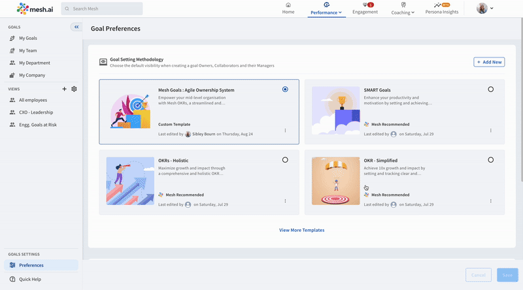This screenshot has width=523, height=290.
Task: Click the Search Mesh input field
Action: pos(102,8)
